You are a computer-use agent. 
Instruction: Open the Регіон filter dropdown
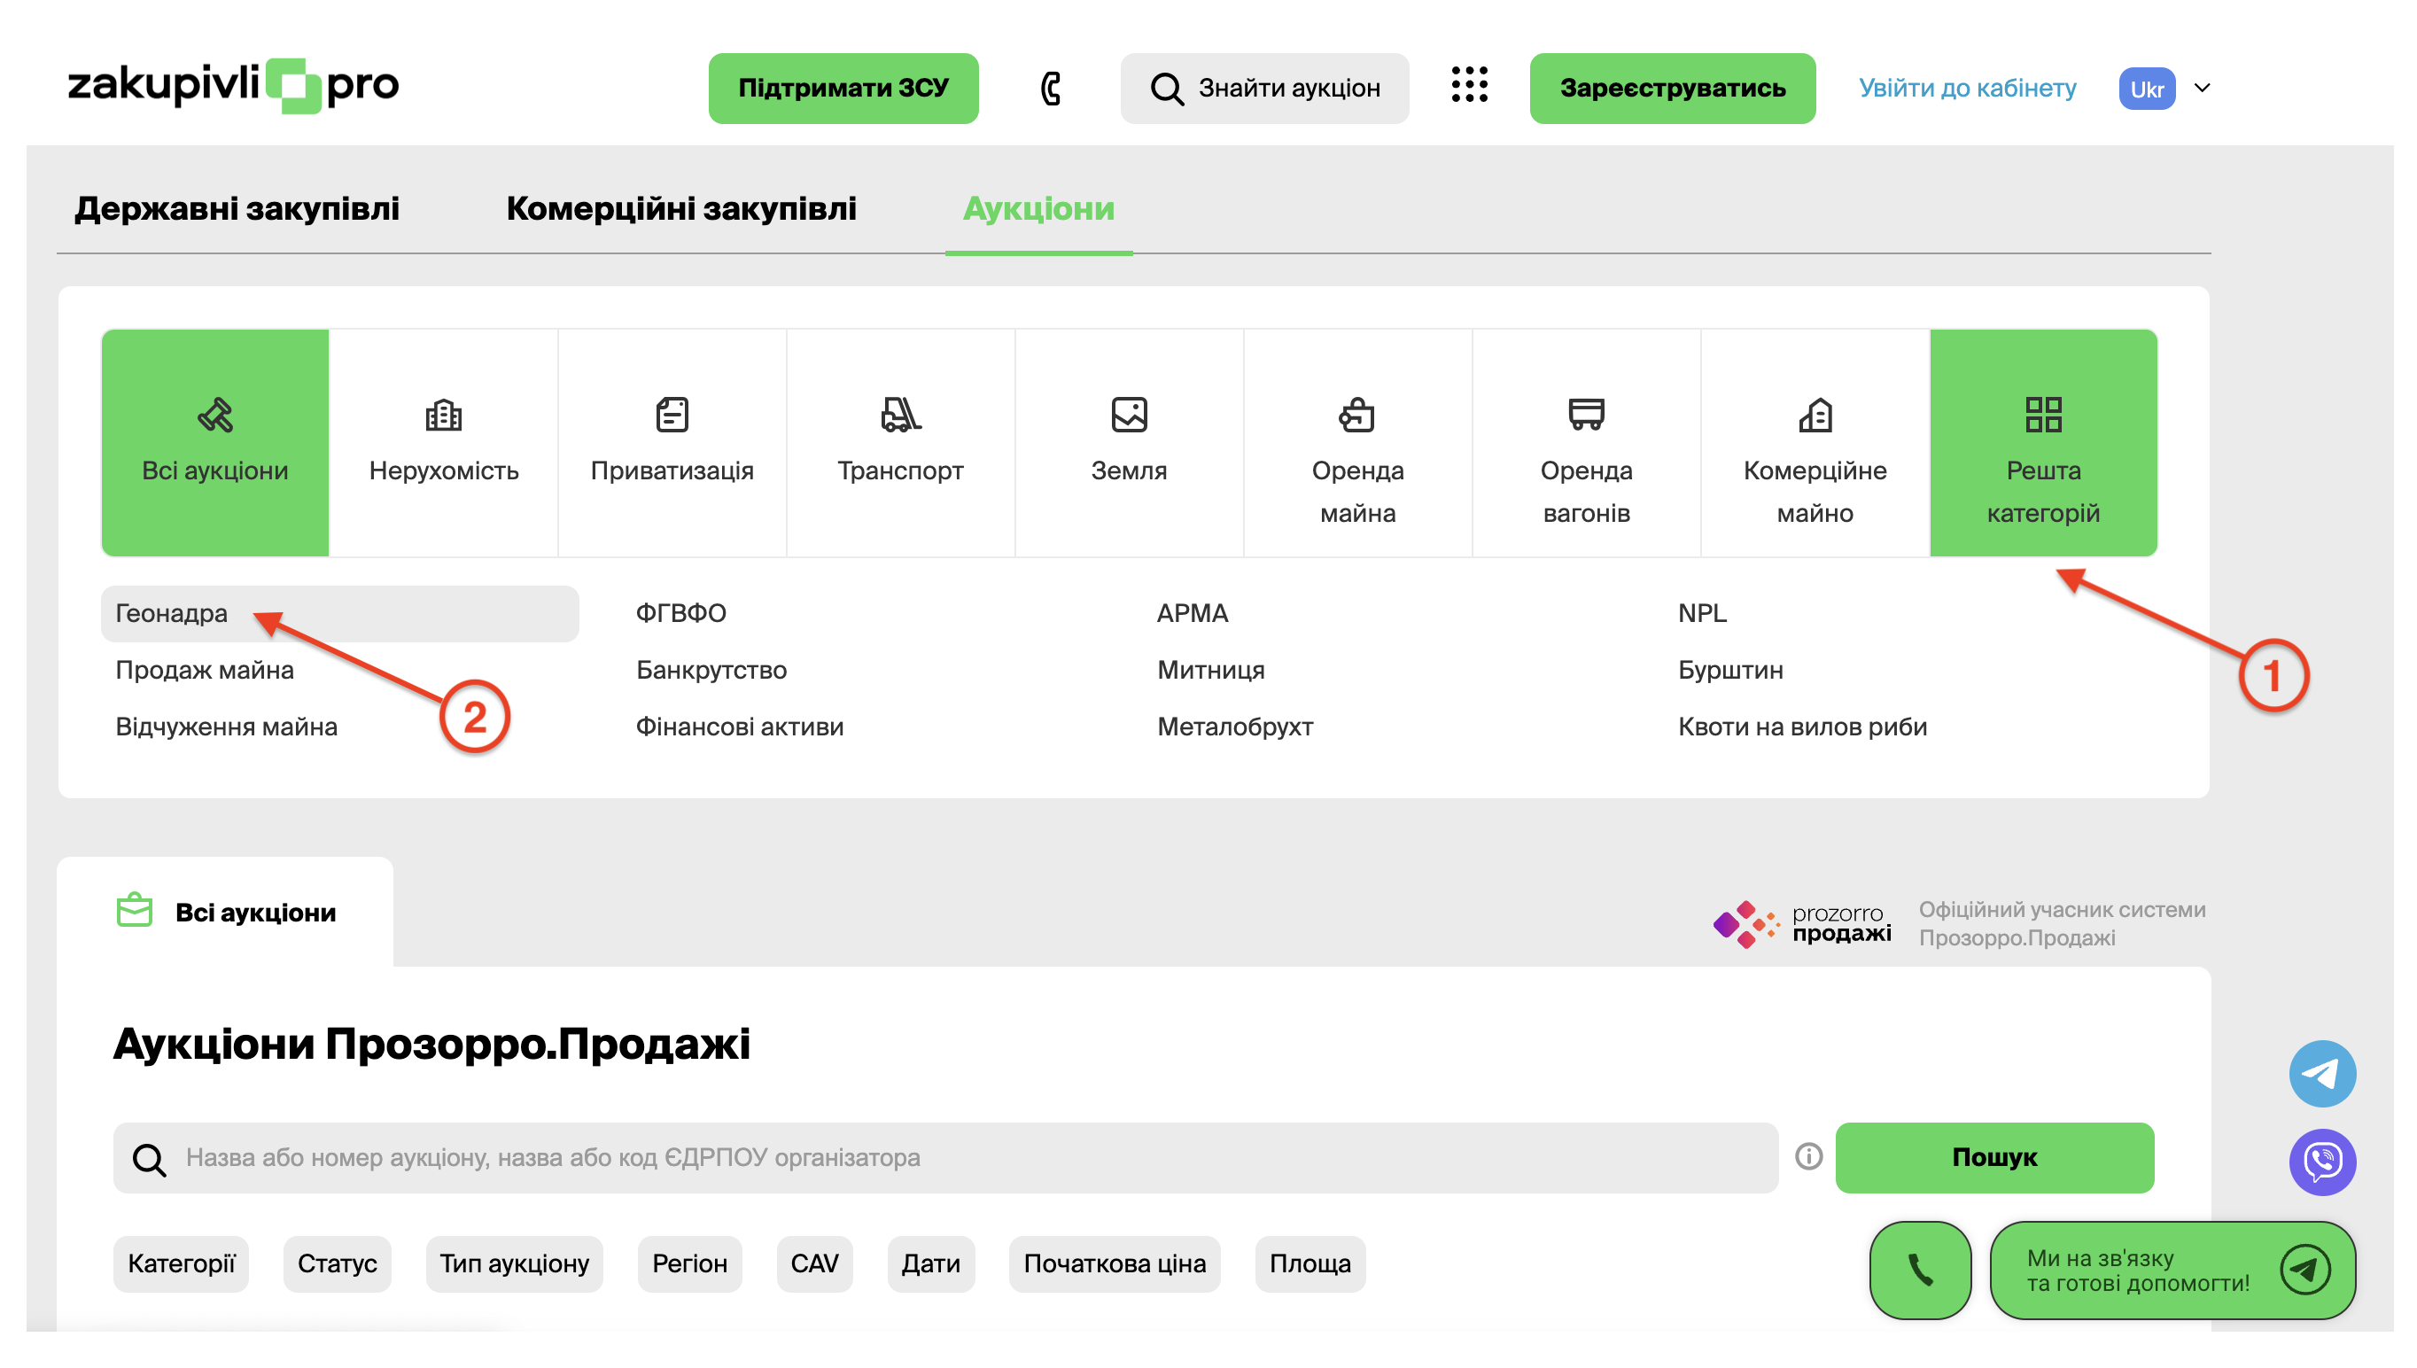tap(688, 1263)
